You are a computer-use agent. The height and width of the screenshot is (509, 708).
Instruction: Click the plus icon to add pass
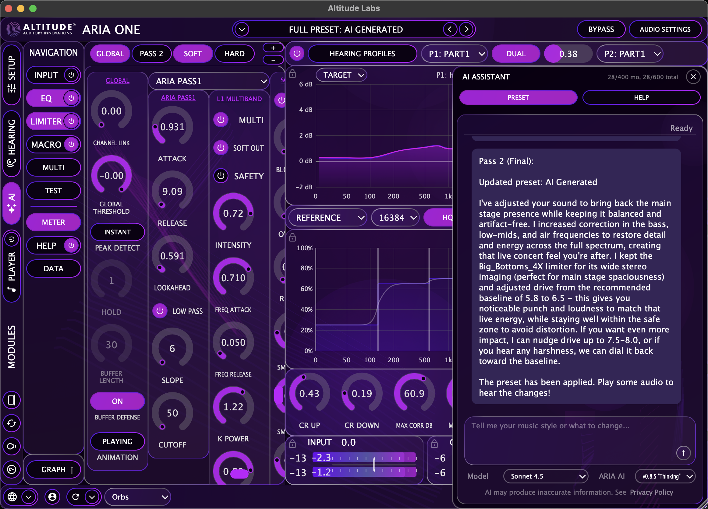pos(273,48)
